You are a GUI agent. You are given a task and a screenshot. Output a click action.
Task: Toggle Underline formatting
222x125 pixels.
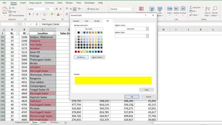coord(37,14)
